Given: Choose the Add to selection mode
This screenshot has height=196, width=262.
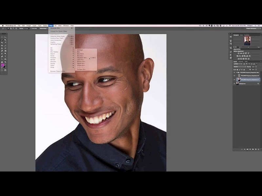Looking at the screenshot, I should tap(11, 28).
